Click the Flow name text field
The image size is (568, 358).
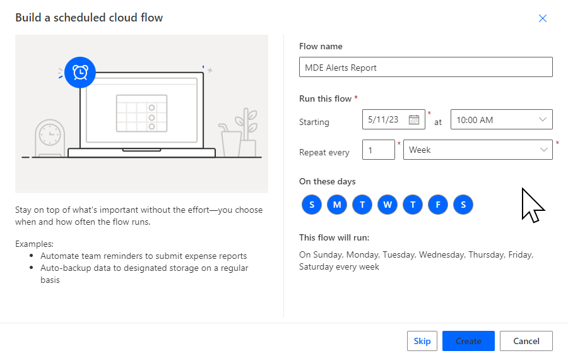point(425,68)
